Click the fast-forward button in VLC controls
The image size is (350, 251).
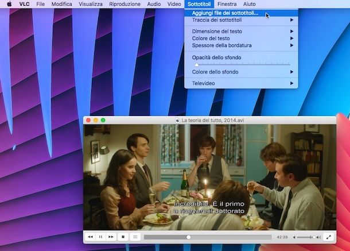[111, 237]
